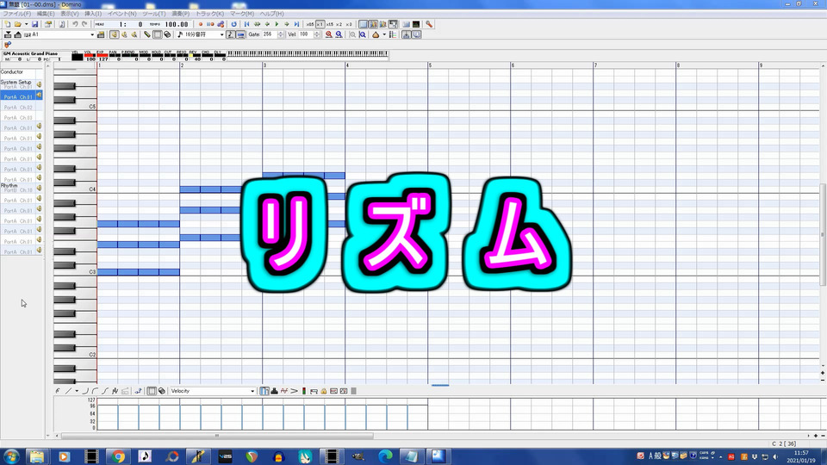This screenshot has height=465, width=827.
Task: Jump playback to the song end
Action: (296, 24)
